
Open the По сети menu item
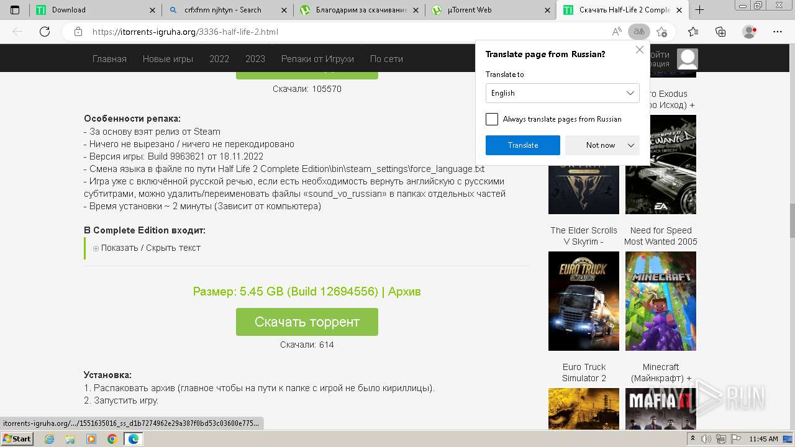(x=386, y=59)
